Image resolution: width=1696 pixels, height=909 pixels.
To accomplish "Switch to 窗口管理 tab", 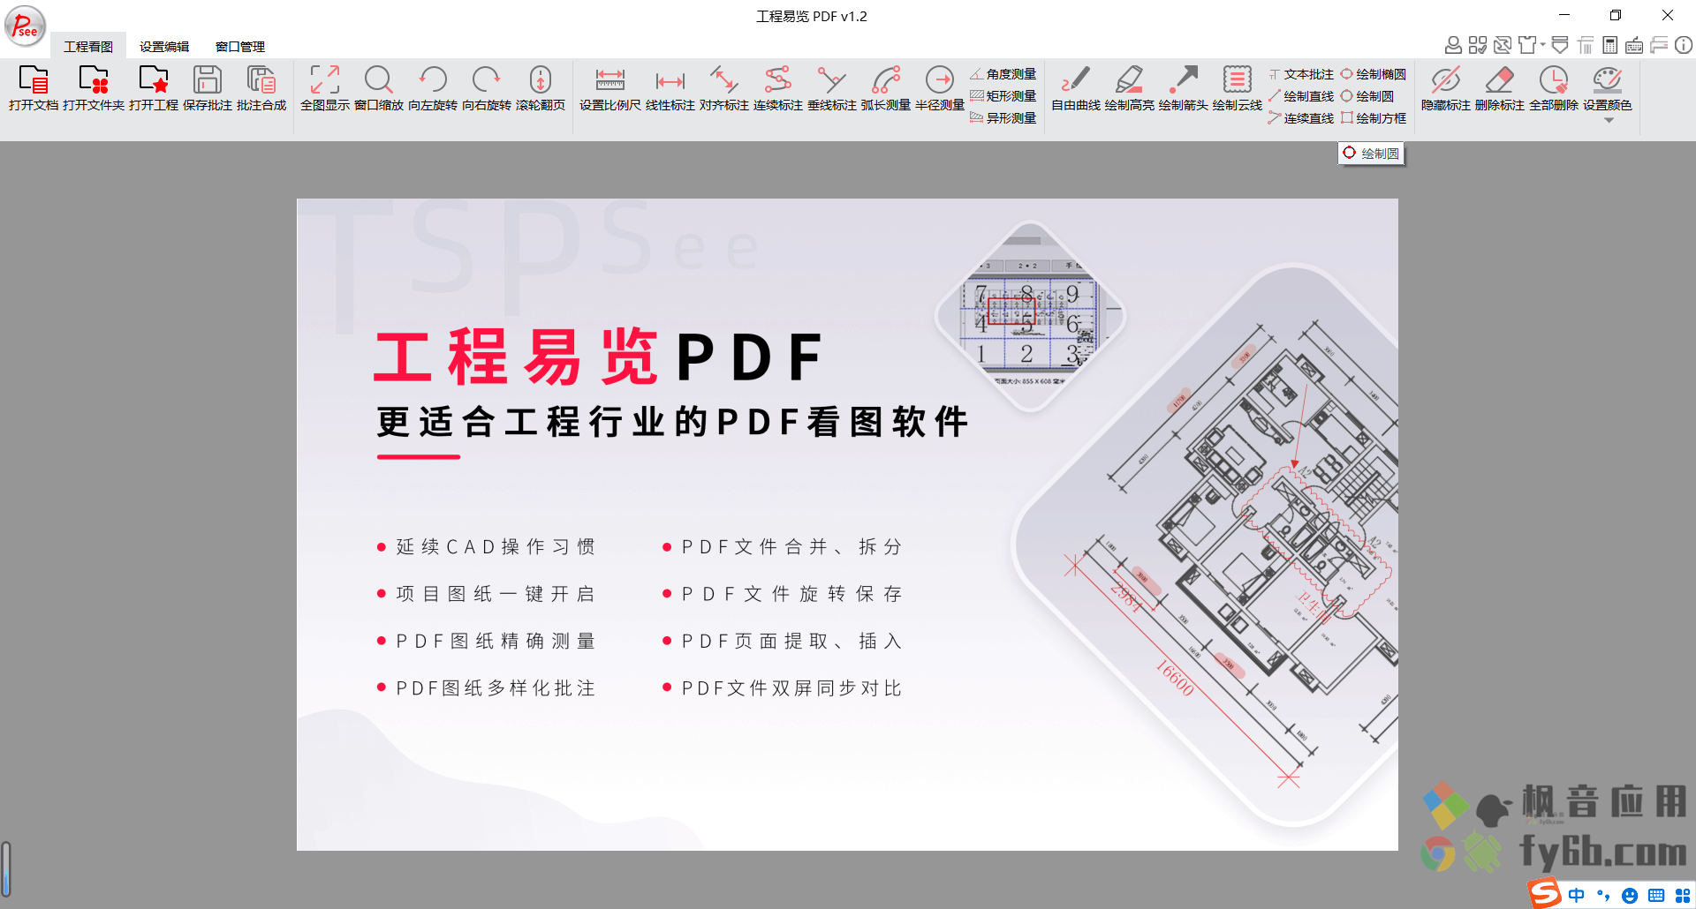I will [x=240, y=47].
